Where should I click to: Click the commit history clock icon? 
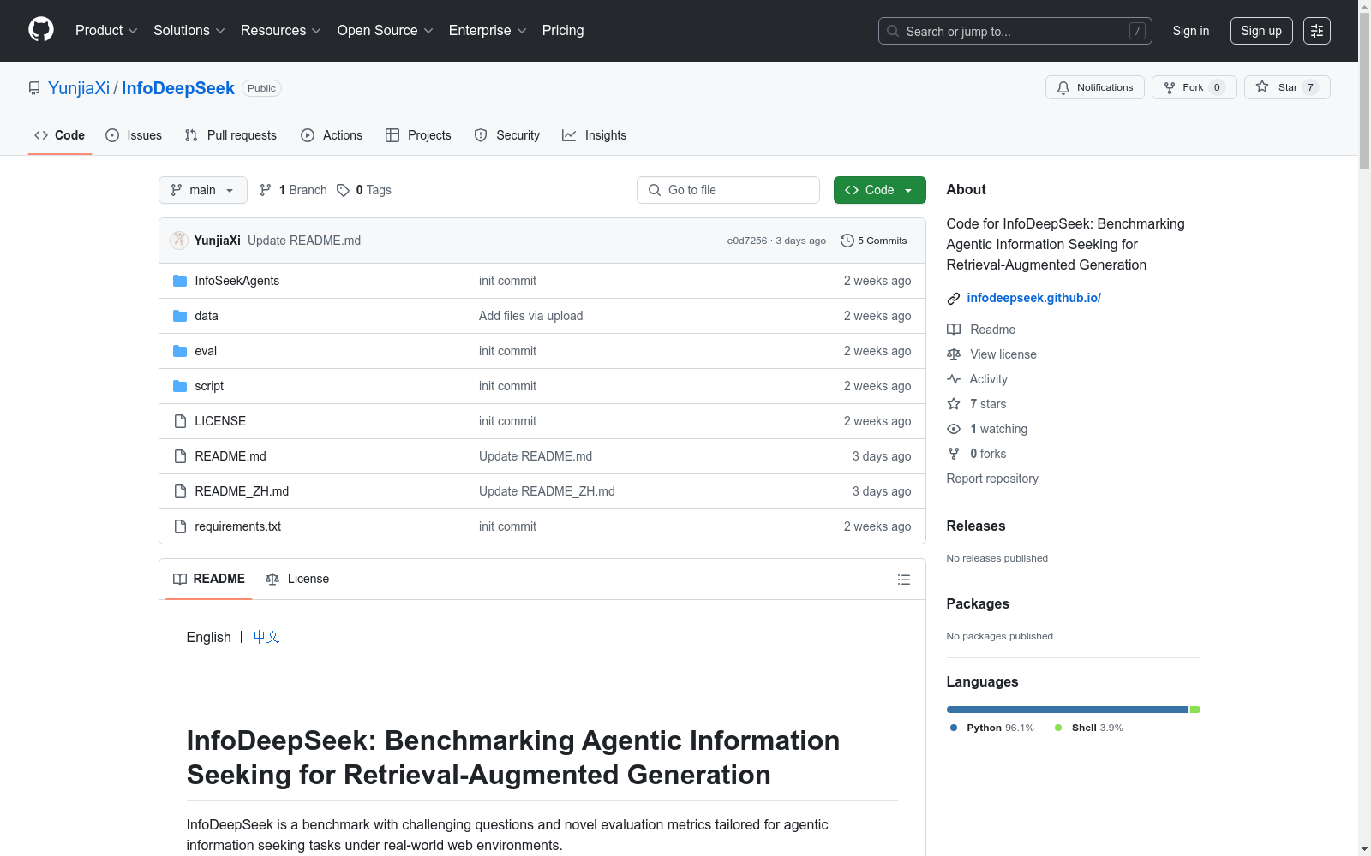pos(847,241)
